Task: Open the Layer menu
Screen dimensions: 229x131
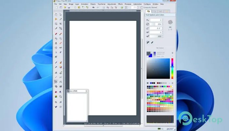Action: [77, 4]
